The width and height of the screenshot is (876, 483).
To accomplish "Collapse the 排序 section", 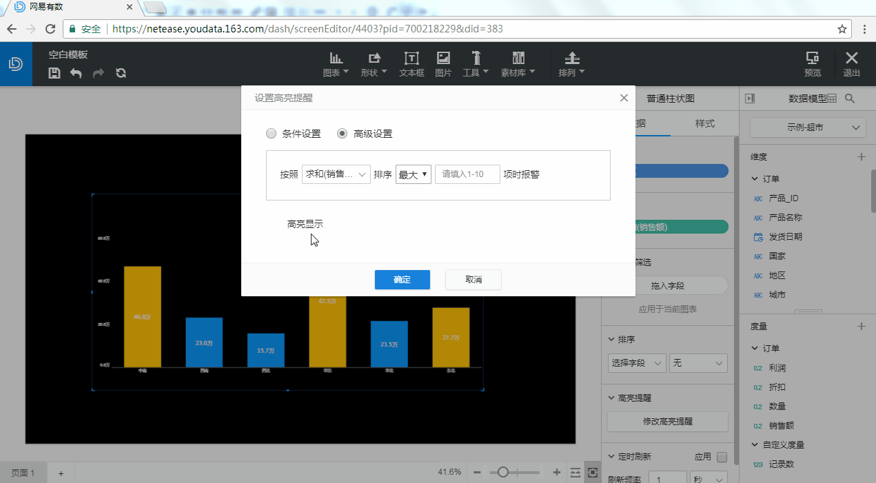I will pos(612,340).
